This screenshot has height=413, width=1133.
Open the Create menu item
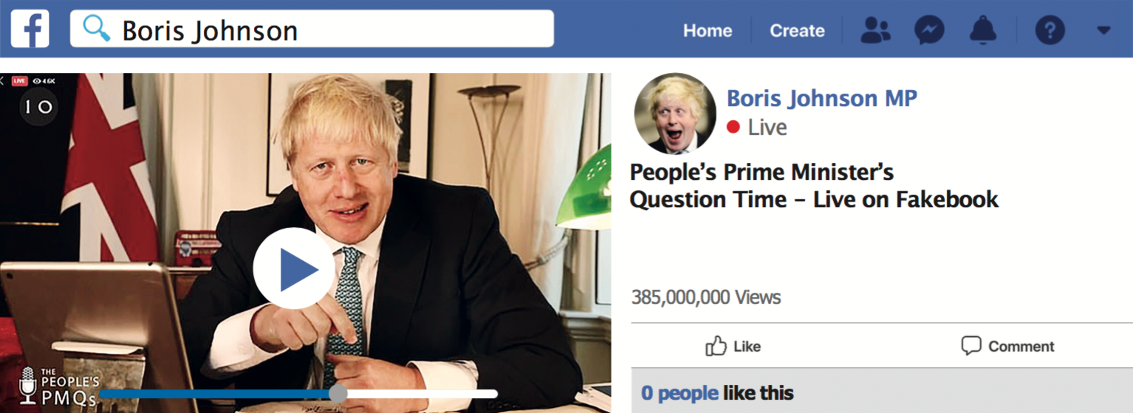pos(797,31)
